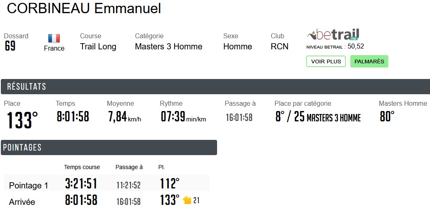Click the NIVEAU BETRAIL score 50,52
Screen dimensions: 430x209
355,46
